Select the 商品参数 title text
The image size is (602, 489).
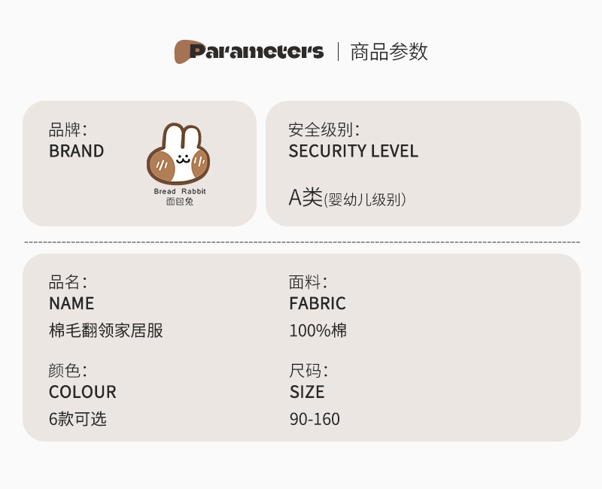[389, 51]
